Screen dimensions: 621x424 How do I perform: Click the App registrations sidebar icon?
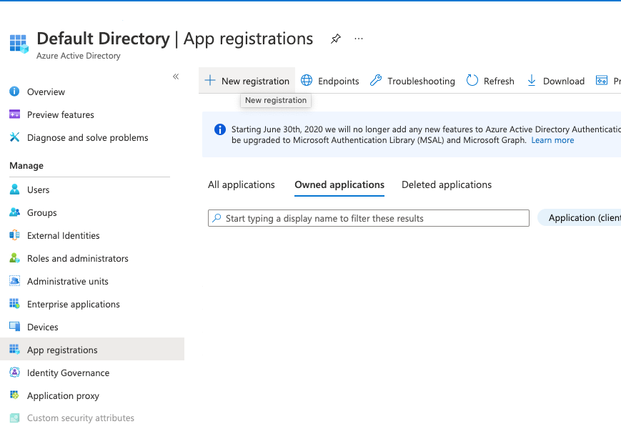click(x=15, y=349)
